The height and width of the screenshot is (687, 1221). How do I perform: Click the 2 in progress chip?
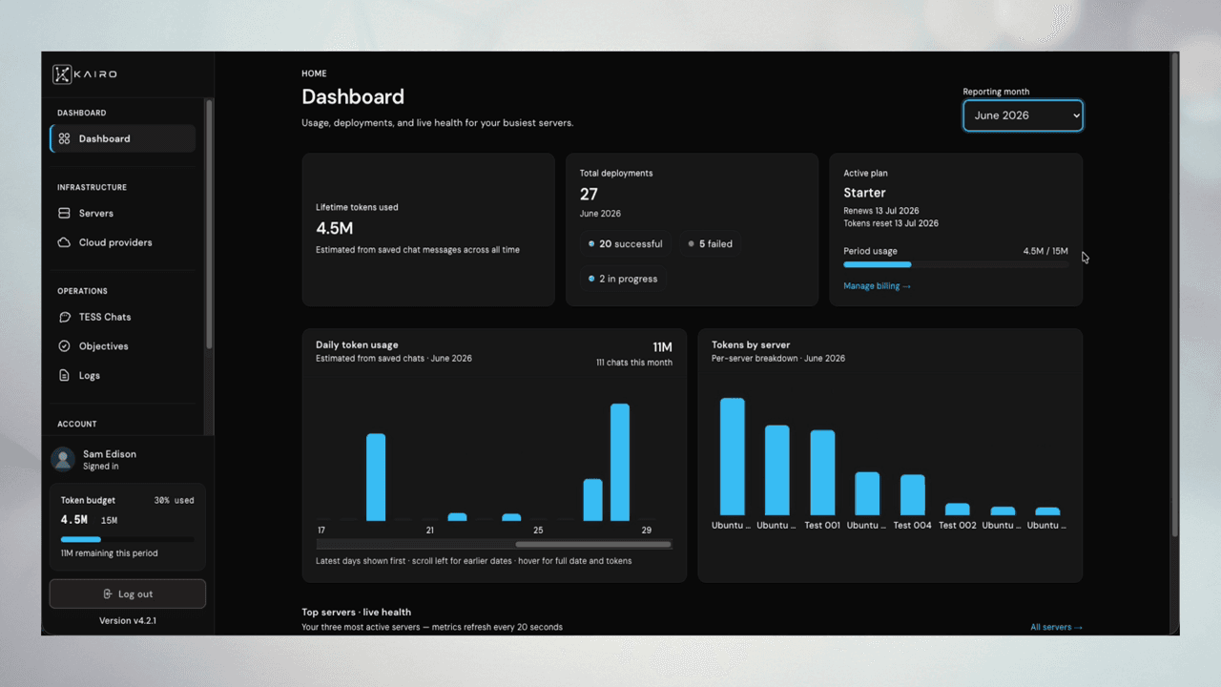coord(622,279)
